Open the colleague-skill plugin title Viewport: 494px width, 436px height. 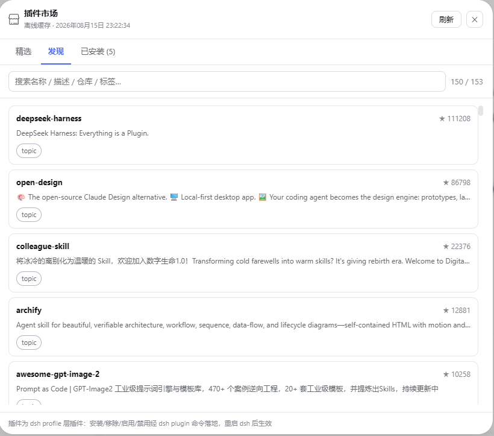[x=43, y=247]
